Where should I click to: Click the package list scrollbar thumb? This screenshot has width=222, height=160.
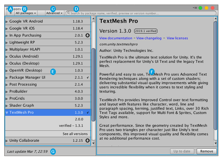click(93, 85)
